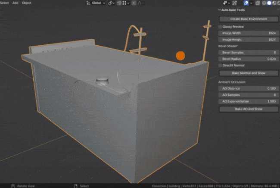Click Bake Normal and Show button

point(249,73)
